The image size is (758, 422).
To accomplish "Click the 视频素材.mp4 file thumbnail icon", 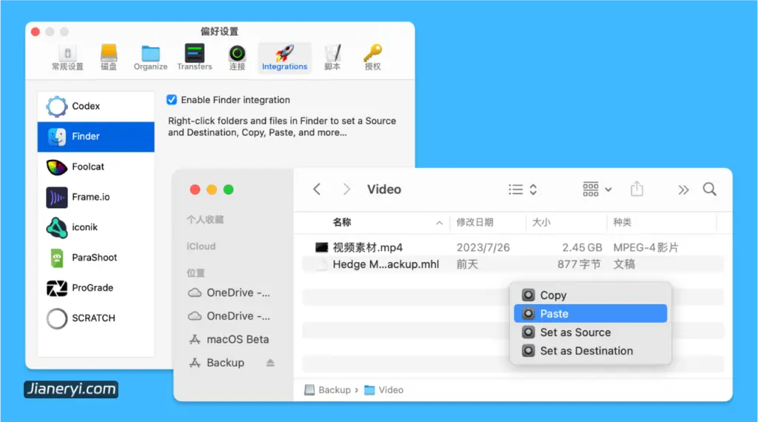I will 321,247.
